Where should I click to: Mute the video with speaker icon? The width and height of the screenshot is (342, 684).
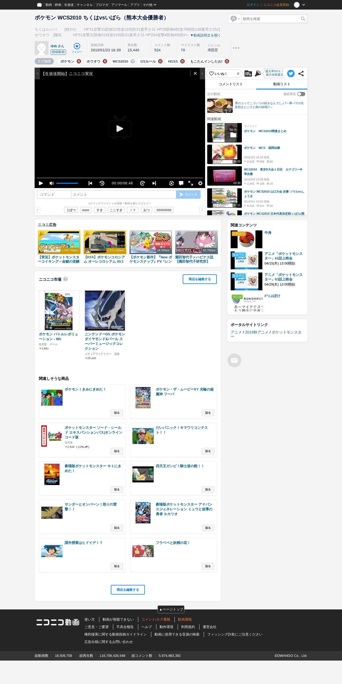pyautogui.click(x=51, y=183)
